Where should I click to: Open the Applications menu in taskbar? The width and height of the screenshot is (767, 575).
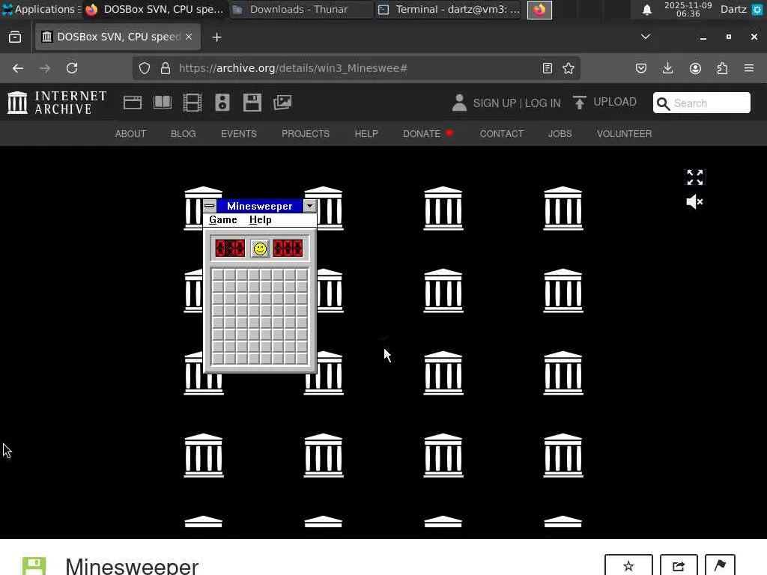coord(41,9)
